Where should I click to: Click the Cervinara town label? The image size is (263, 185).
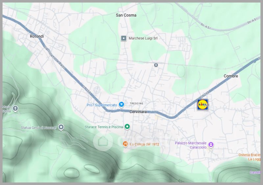(138, 112)
